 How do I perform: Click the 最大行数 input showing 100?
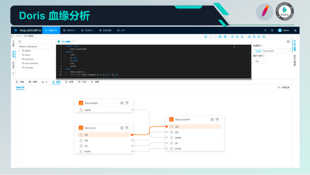(x=260, y=61)
